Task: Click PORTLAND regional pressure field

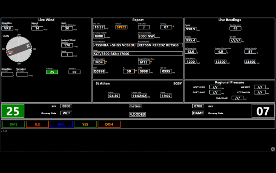Action: point(215,92)
